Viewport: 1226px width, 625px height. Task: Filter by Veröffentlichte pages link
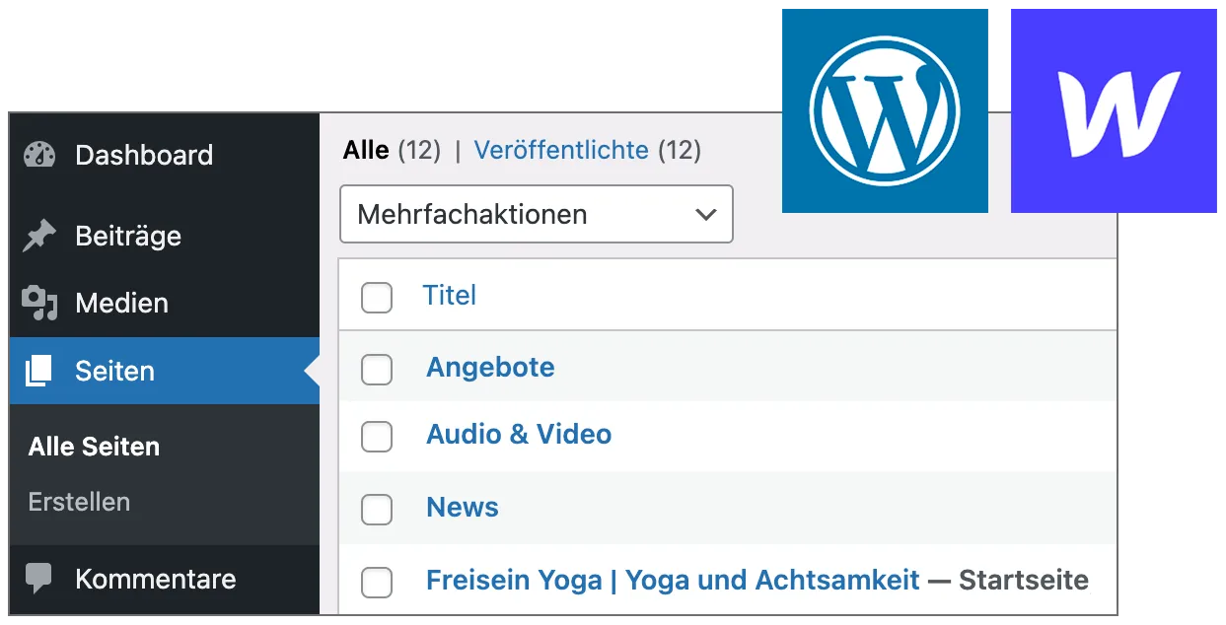click(x=561, y=150)
